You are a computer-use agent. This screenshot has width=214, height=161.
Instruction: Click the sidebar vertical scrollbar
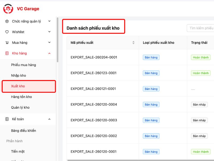(58, 40)
